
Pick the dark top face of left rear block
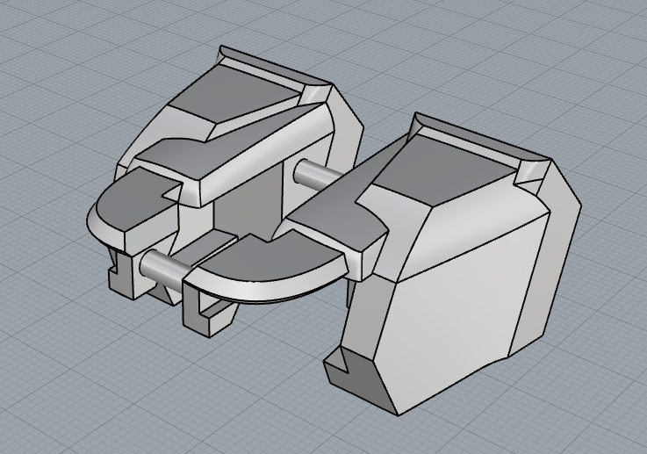[235, 93]
